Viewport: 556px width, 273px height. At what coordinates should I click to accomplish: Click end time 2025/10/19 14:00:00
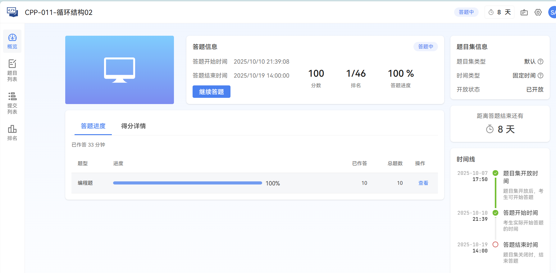(x=262, y=75)
